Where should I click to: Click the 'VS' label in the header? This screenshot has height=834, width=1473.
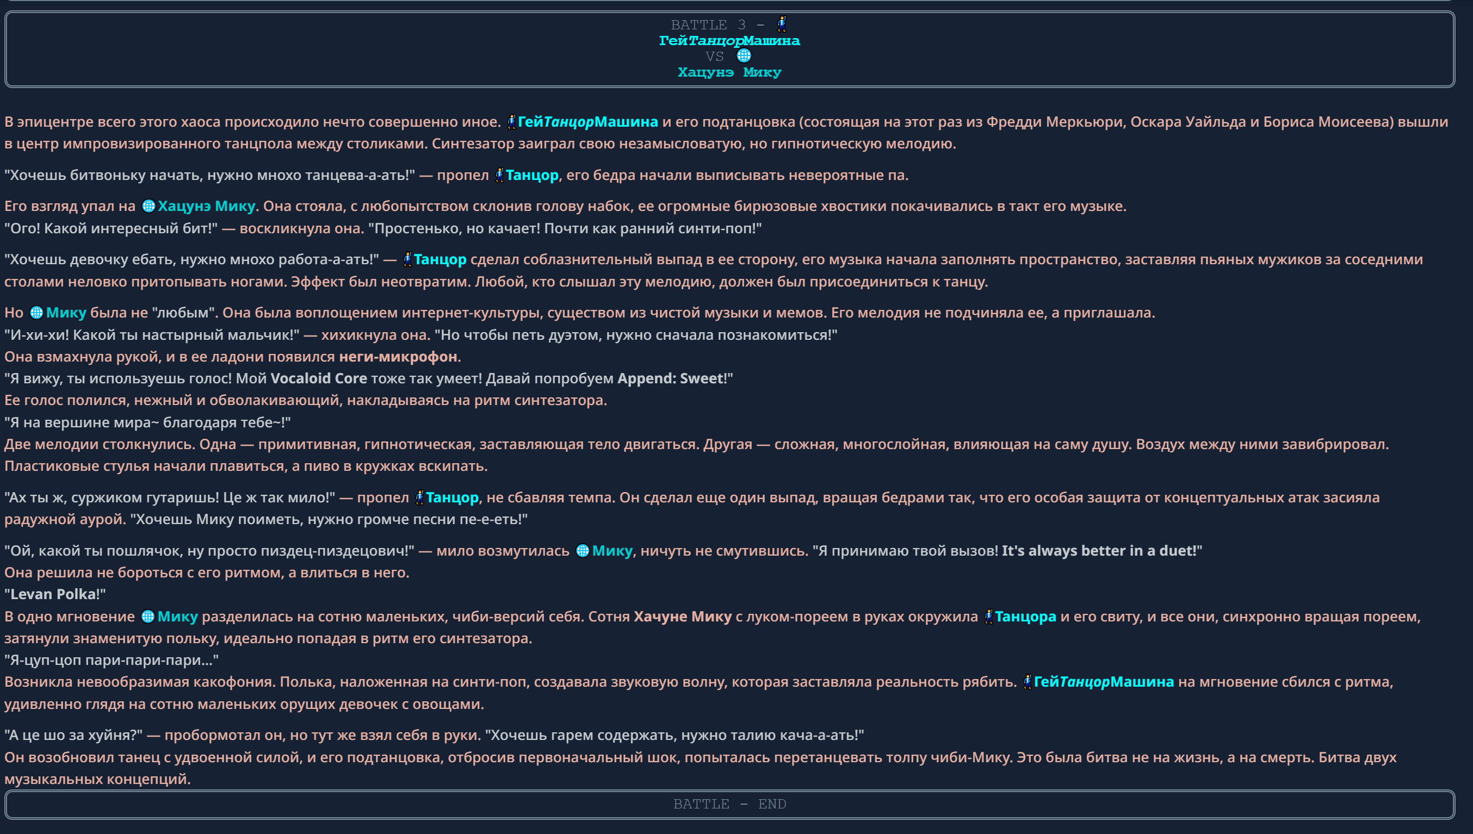pyautogui.click(x=714, y=56)
